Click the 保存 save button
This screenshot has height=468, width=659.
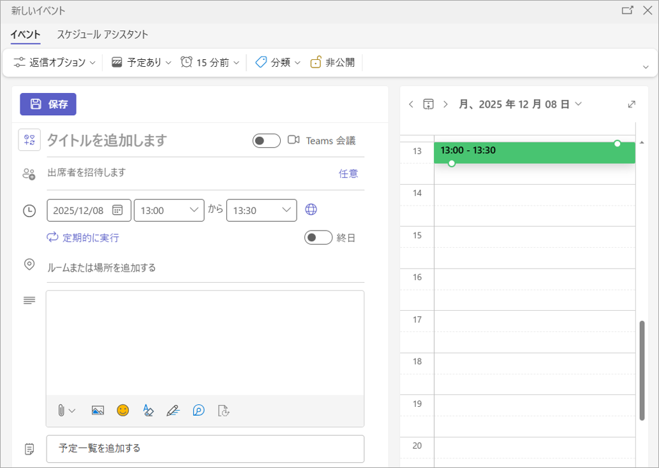pyautogui.click(x=48, y=104)
